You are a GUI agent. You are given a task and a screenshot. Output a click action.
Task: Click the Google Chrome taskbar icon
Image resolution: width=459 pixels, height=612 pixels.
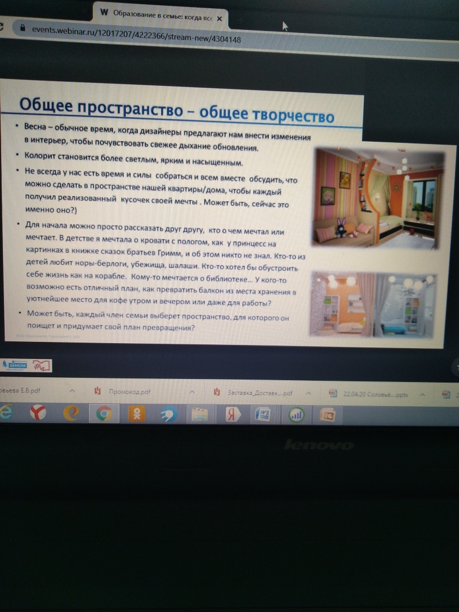pos(105,414)
